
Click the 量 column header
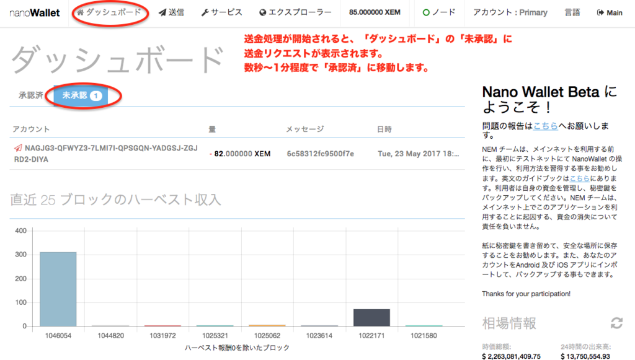point(212,130)
